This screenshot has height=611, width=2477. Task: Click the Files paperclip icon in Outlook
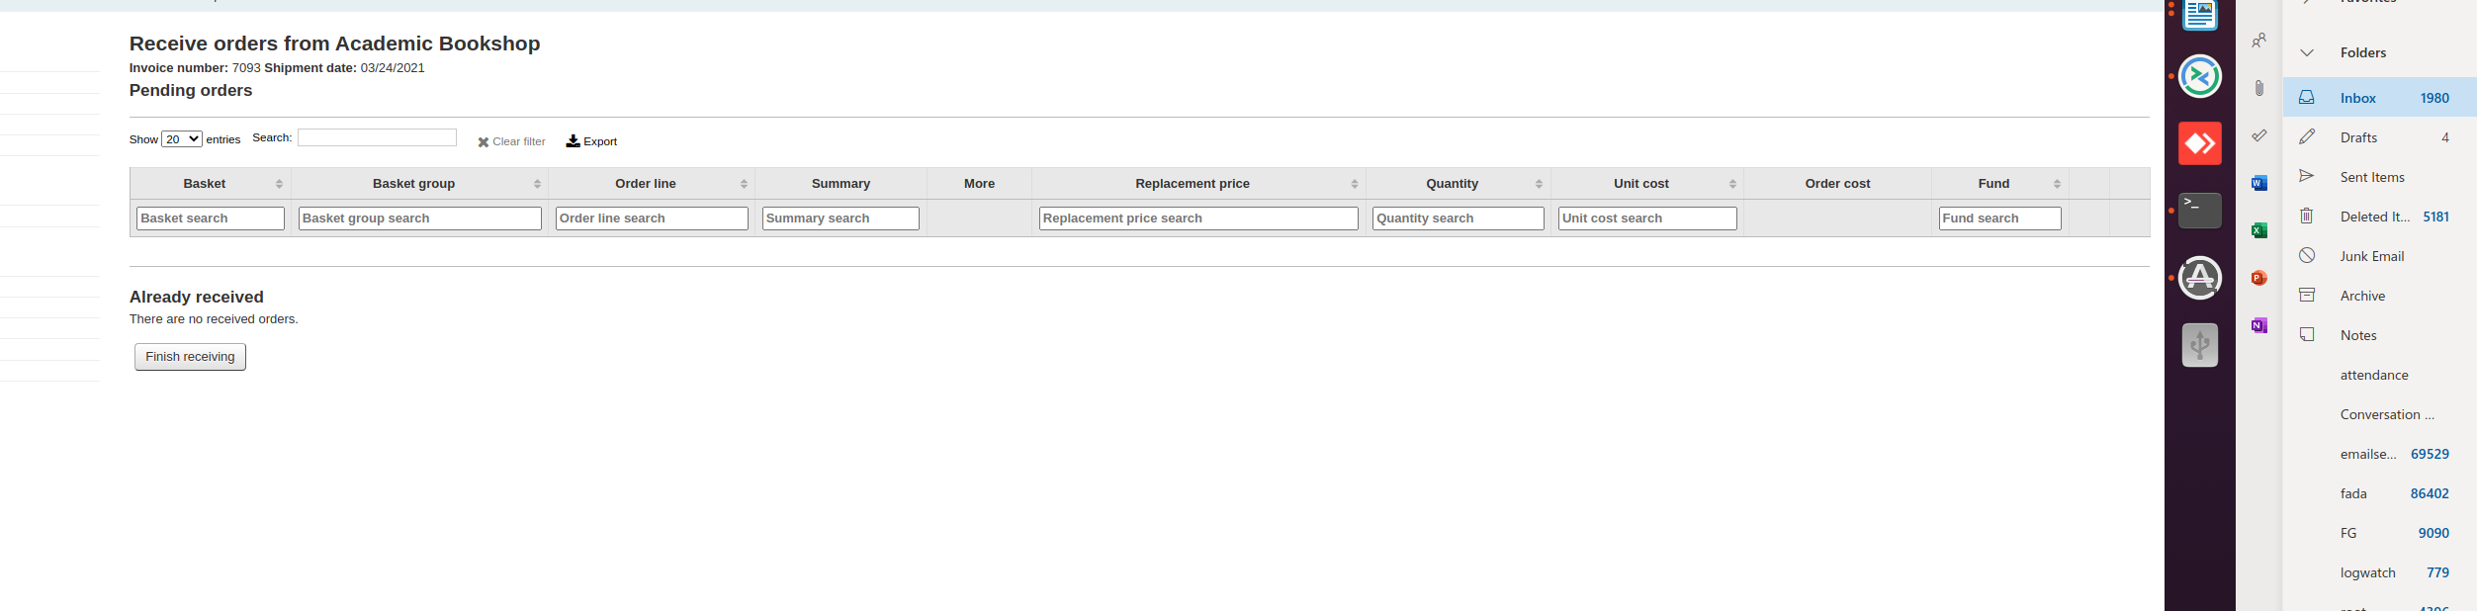coord(2258,89)
